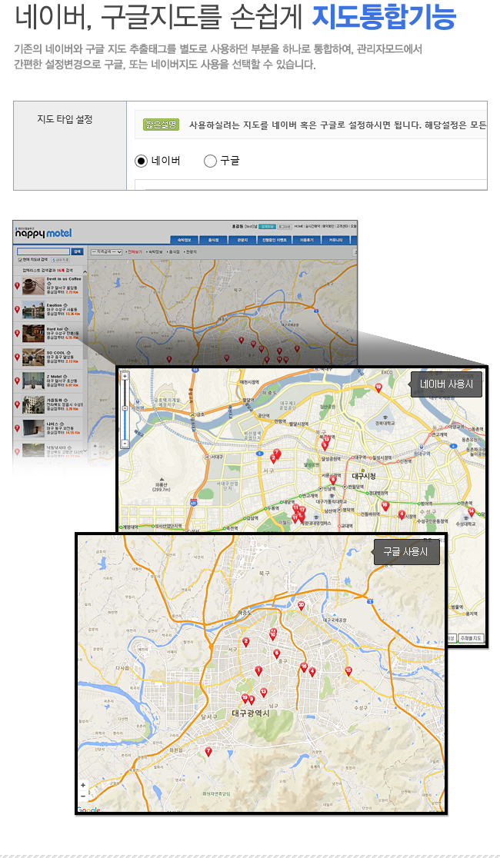Zoom in with Naver map plus icon
The width and height of the screenshot is (500, 858).
click(125, 377)
